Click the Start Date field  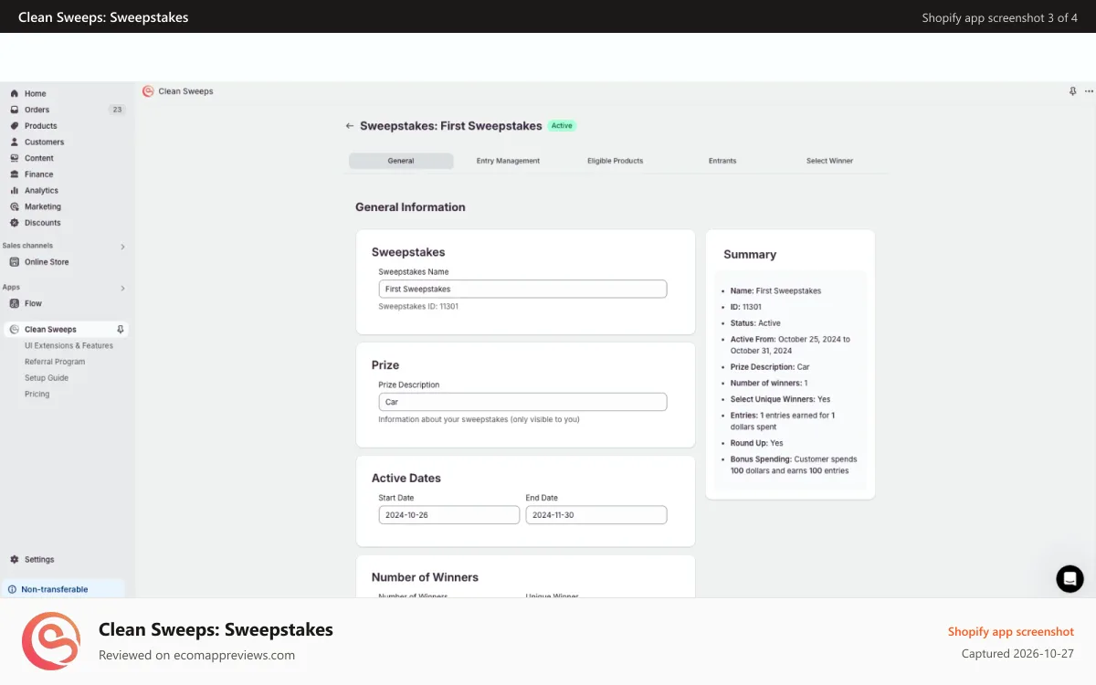click(448, 515)
